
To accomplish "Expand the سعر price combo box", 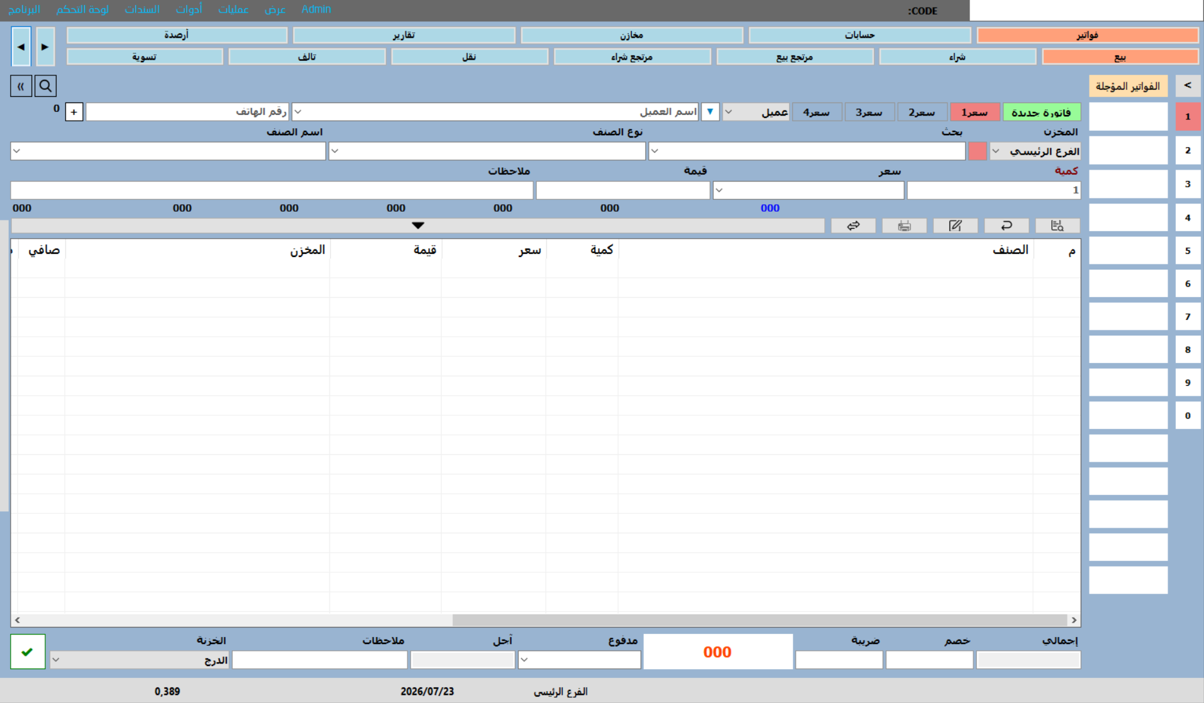I will 719,190.
